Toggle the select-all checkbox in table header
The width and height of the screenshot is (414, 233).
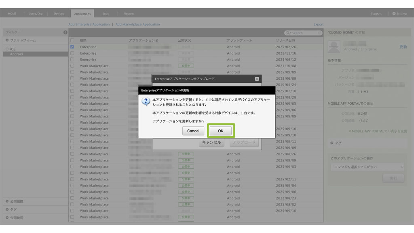click(x=72, y=40)
